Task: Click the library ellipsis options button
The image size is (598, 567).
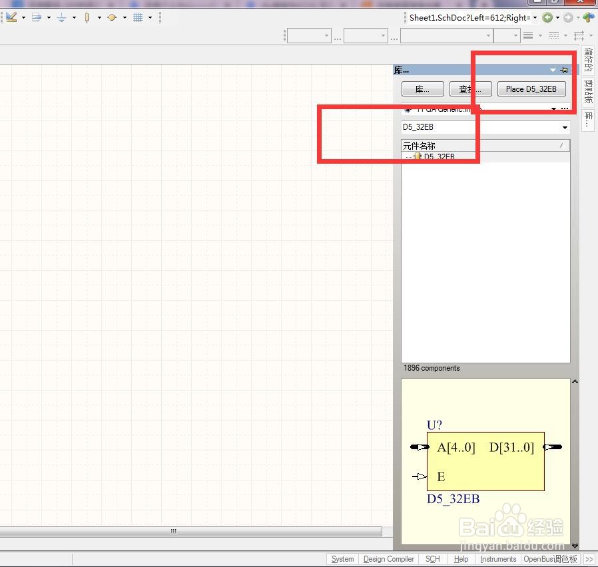Action: pyautogui.click(x=565, y=109)
